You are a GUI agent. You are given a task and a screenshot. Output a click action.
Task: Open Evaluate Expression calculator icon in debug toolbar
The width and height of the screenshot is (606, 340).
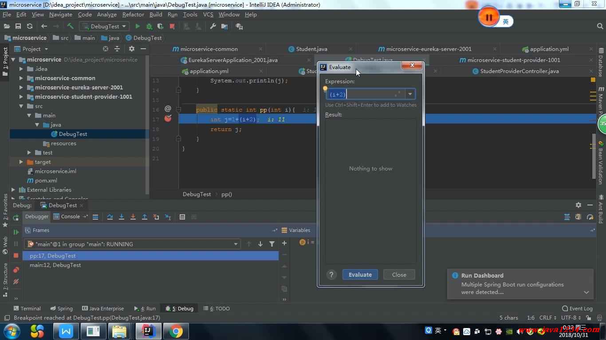point(182,217)
